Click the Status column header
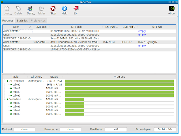Viewport: 181px width, 136px height. [x=54, y=77]
